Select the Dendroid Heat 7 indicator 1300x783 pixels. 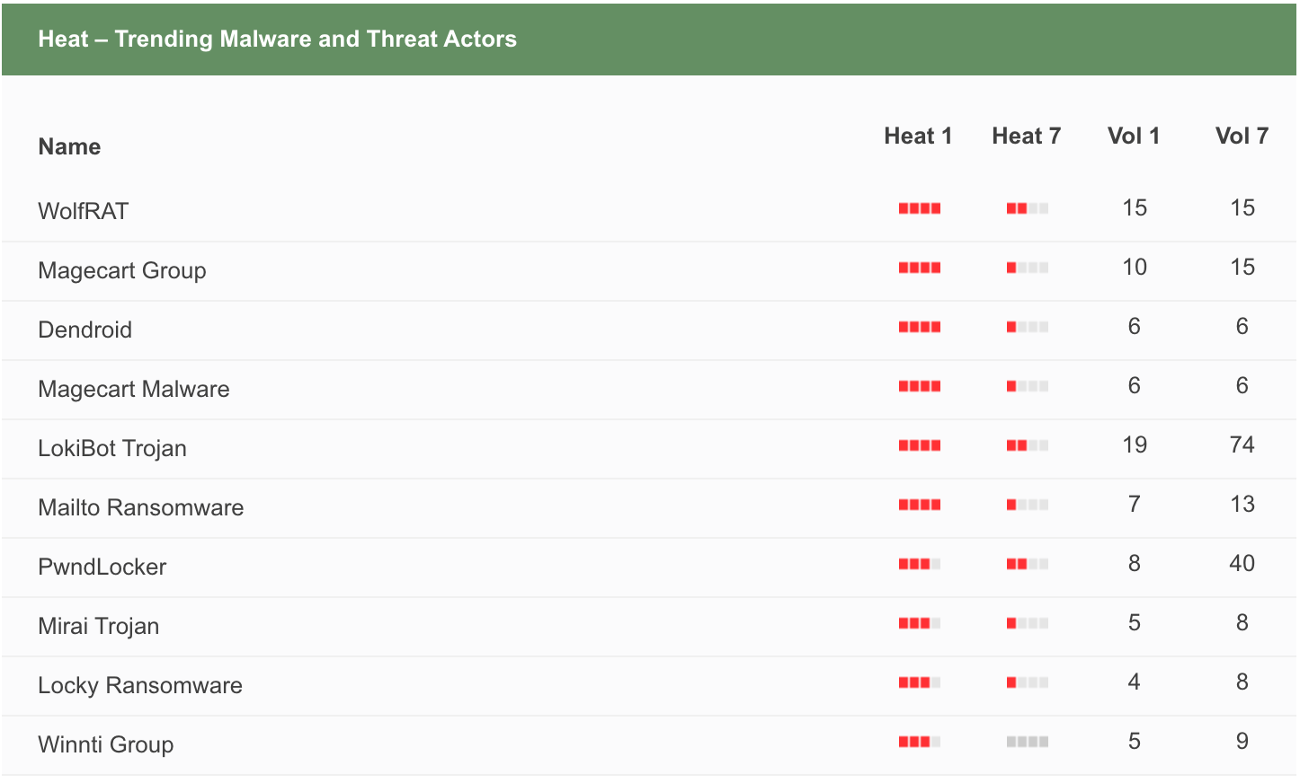click(x=1027, y=327)
